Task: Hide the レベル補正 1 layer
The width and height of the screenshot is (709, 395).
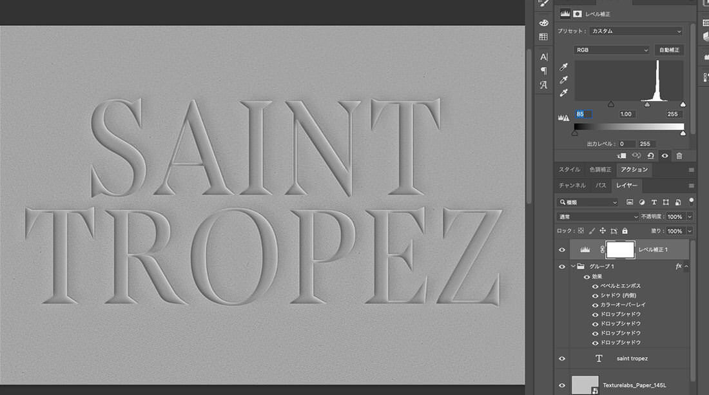Action: (562, 249)
